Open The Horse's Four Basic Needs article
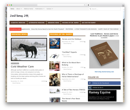The image size is (130, 110). point(71,100)
